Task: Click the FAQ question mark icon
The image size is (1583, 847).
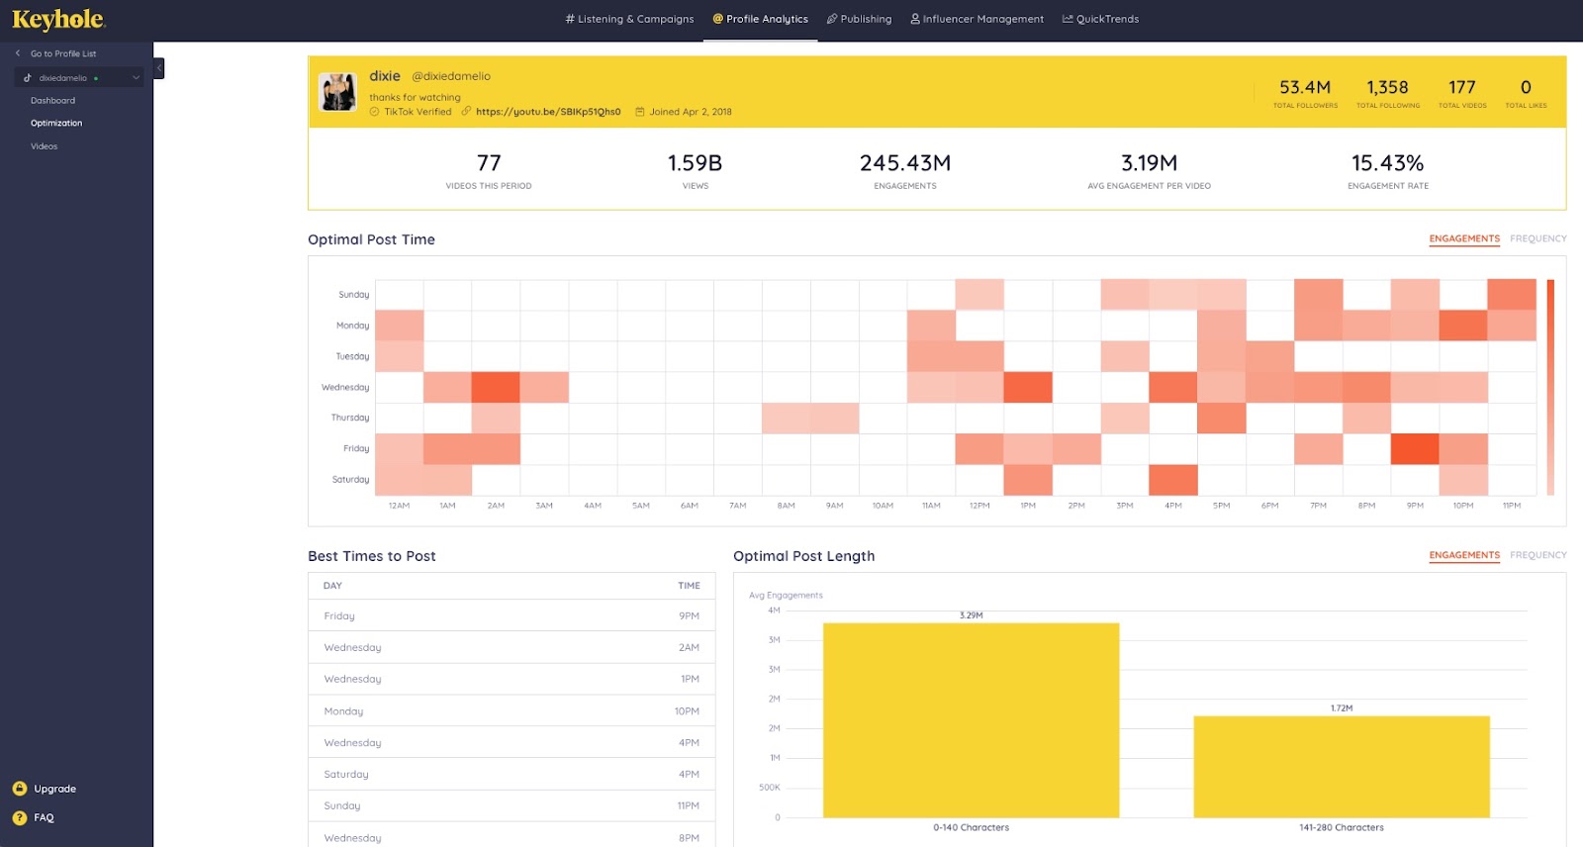Action: tap(19, 817)
